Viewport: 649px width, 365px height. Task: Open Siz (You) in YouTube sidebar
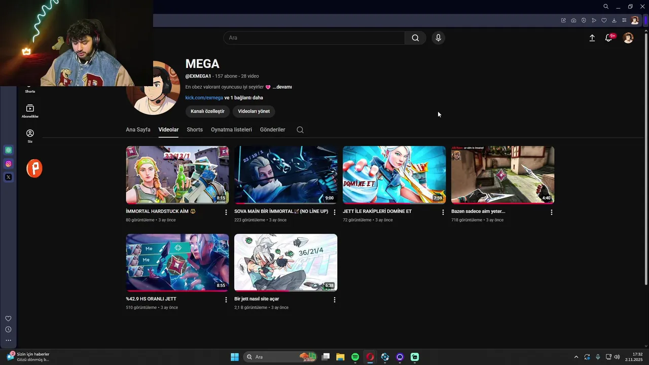point(30,136)
